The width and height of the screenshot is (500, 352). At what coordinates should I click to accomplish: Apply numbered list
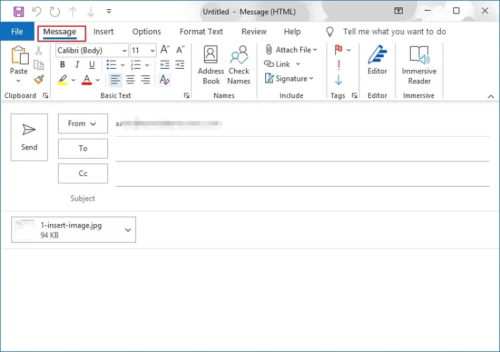point(136,65)
